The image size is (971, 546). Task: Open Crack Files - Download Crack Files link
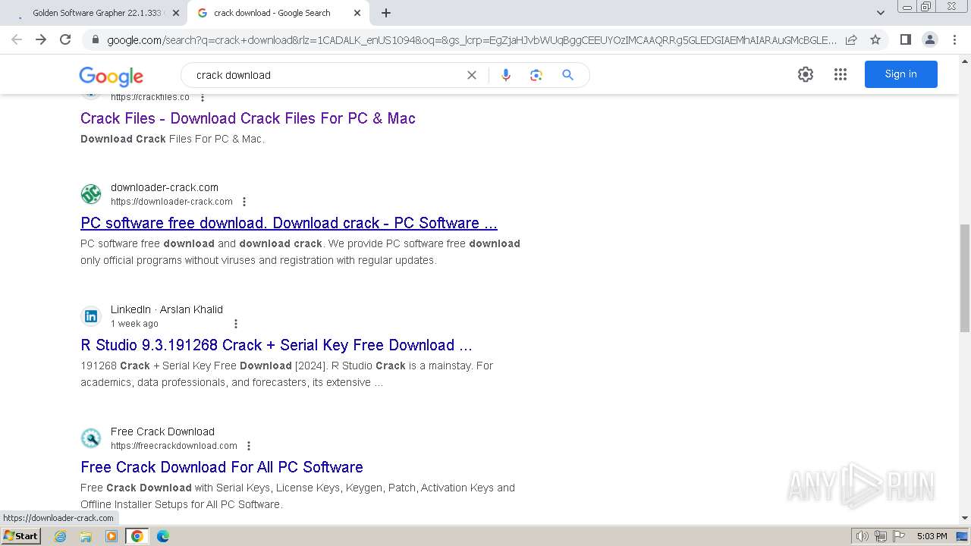[248, 118]
